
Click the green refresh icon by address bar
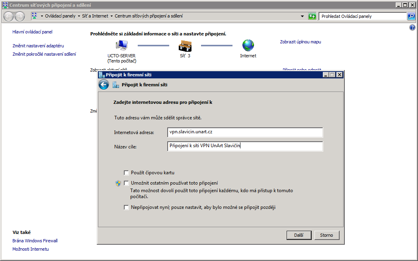pos(313,16)
